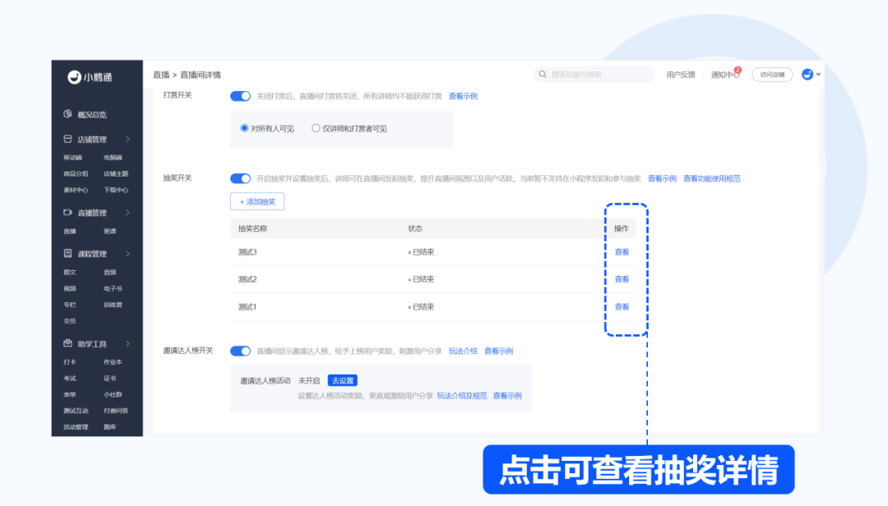The height and width of the screenshot is (506, 888).
Task: Focus the 搜索功能与帮助 search field
Action: click(594, 74)
